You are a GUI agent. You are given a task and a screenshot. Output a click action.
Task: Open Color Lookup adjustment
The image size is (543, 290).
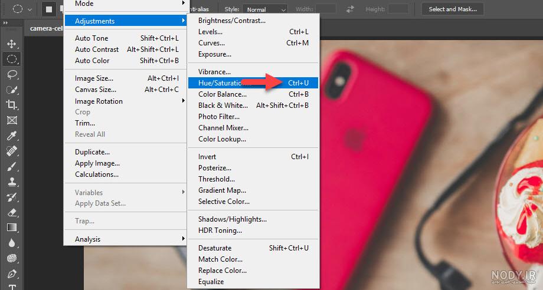pyautogui.click(x=253, y=139)
